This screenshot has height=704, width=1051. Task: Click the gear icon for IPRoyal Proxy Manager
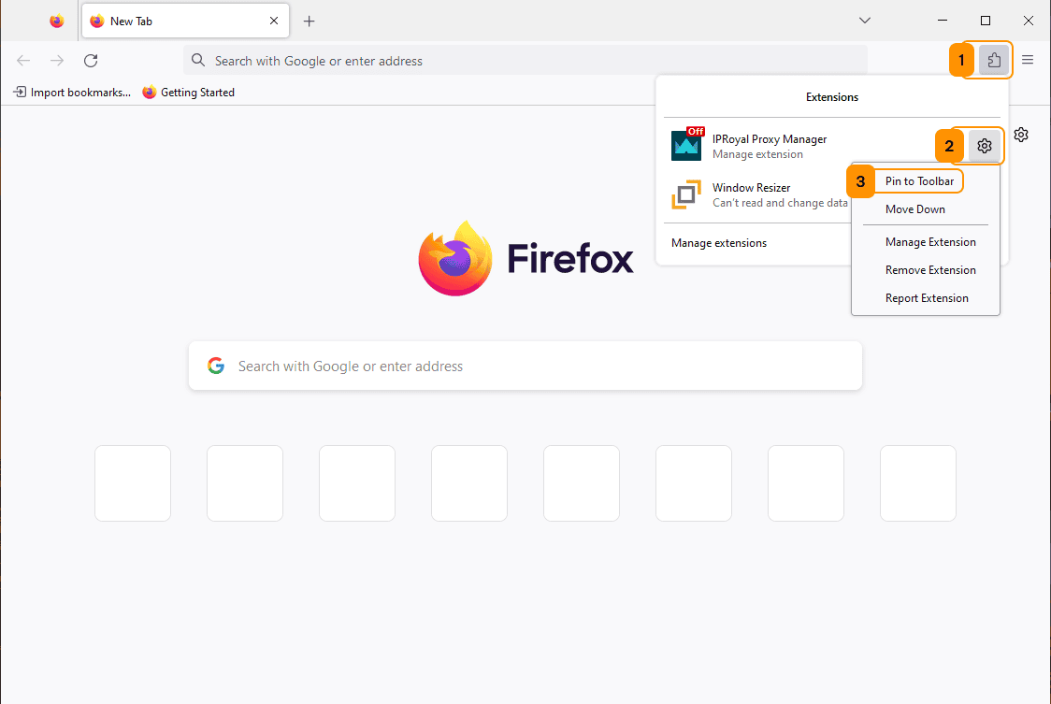pos(984,146)
